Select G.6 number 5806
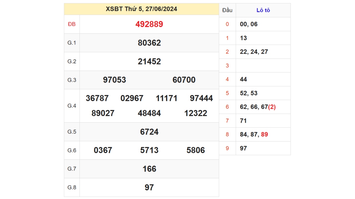Image resolution: width=355 pixels, height=199 pixels. tap(196, 150)
